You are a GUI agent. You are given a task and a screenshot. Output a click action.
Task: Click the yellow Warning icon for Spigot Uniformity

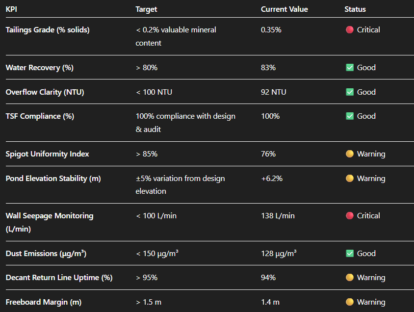(350, 154)
